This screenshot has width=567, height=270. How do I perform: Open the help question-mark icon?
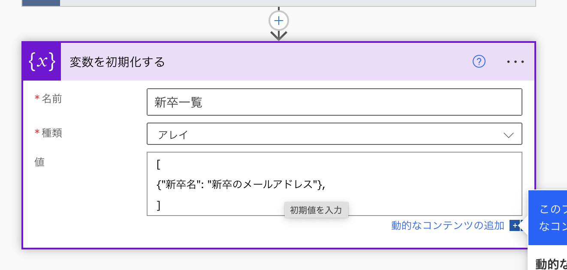(x=479, y=61)
